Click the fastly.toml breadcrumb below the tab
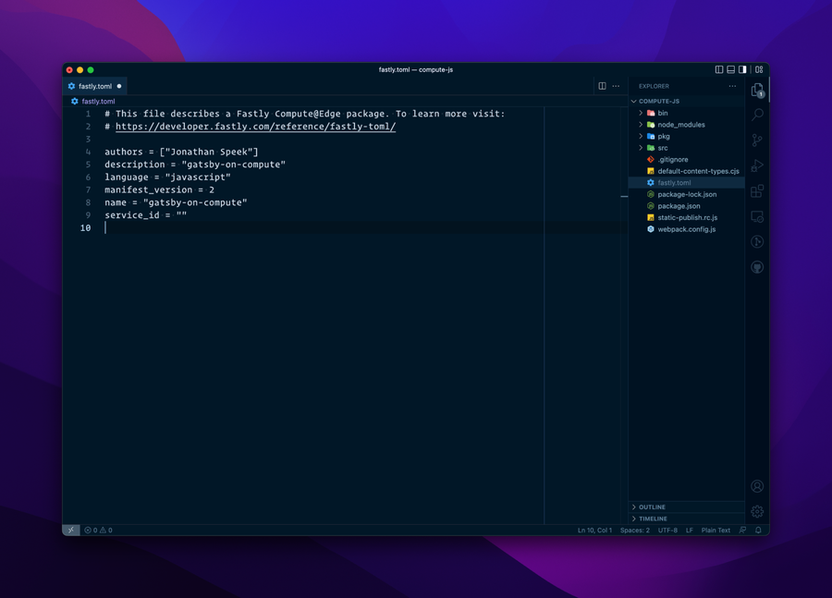This screenshot has height=598, width=832. 98,102
